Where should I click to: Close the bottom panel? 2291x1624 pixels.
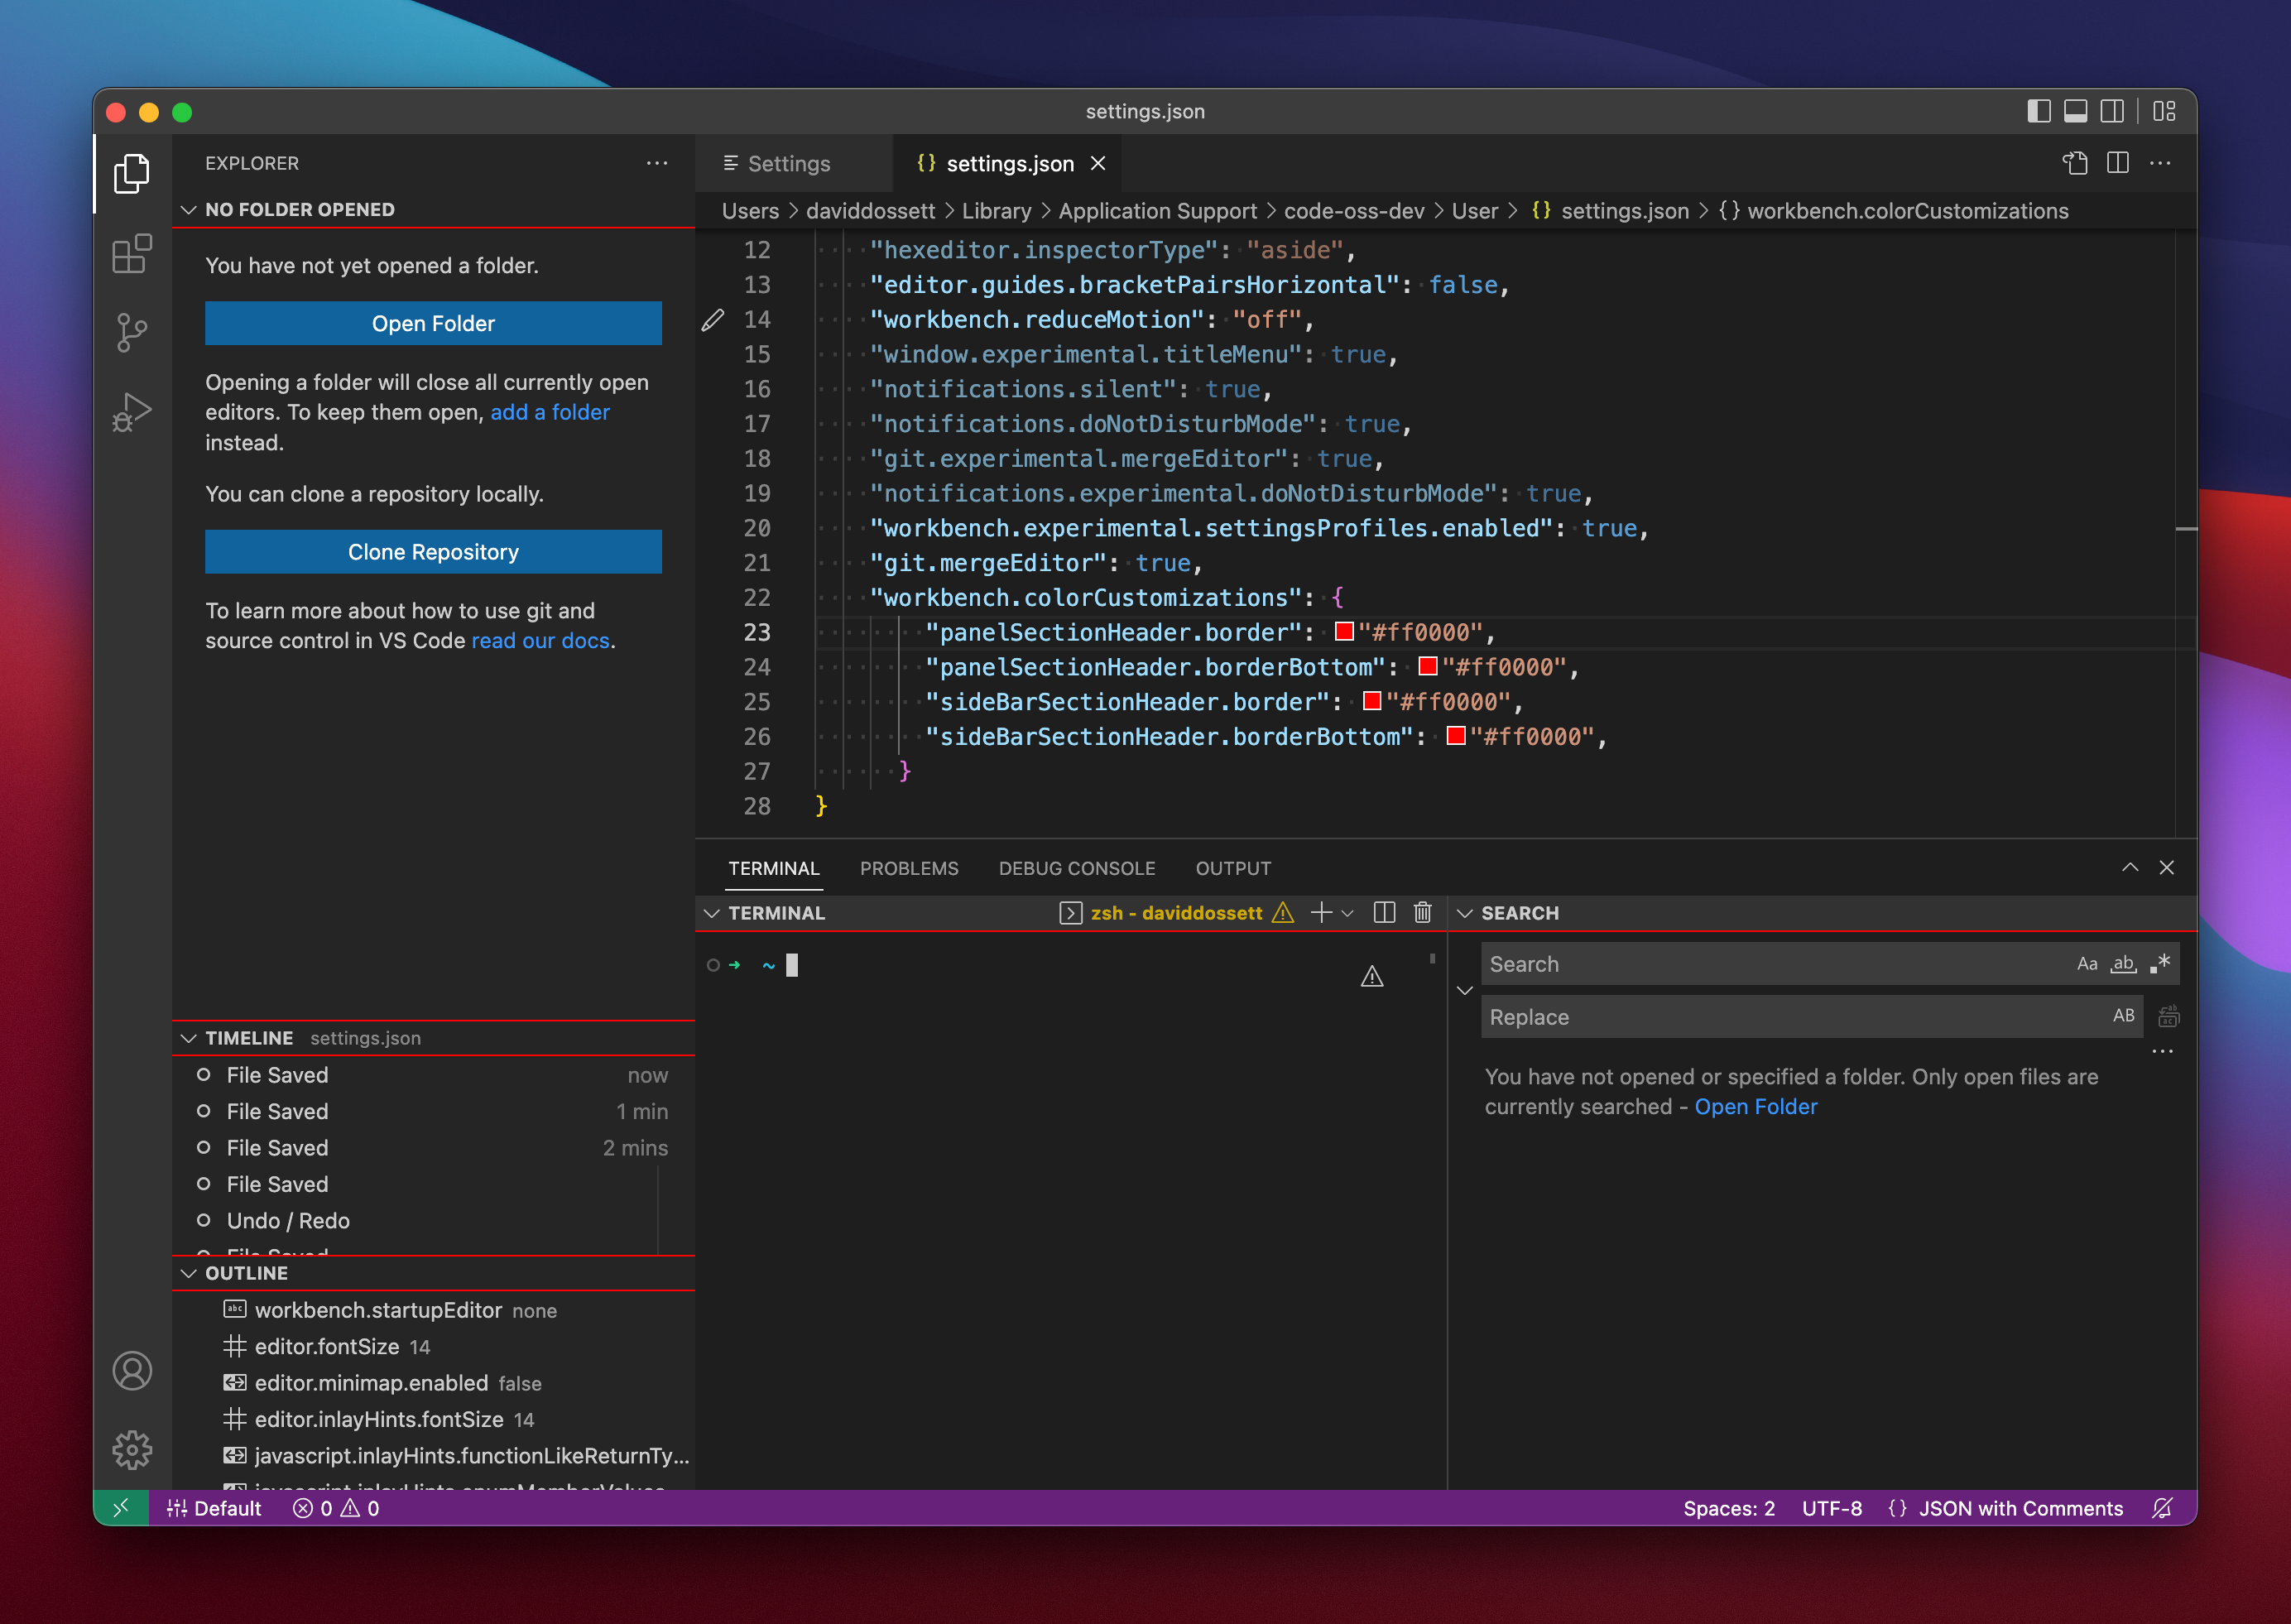2166,867
